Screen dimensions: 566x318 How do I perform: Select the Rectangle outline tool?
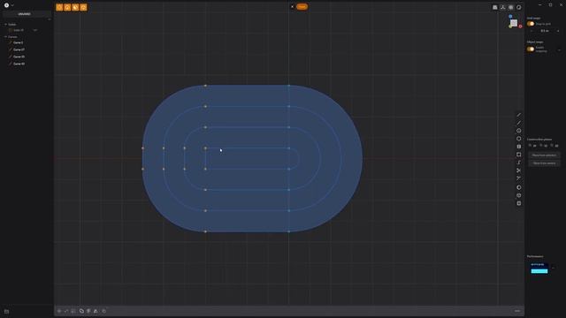519,155
